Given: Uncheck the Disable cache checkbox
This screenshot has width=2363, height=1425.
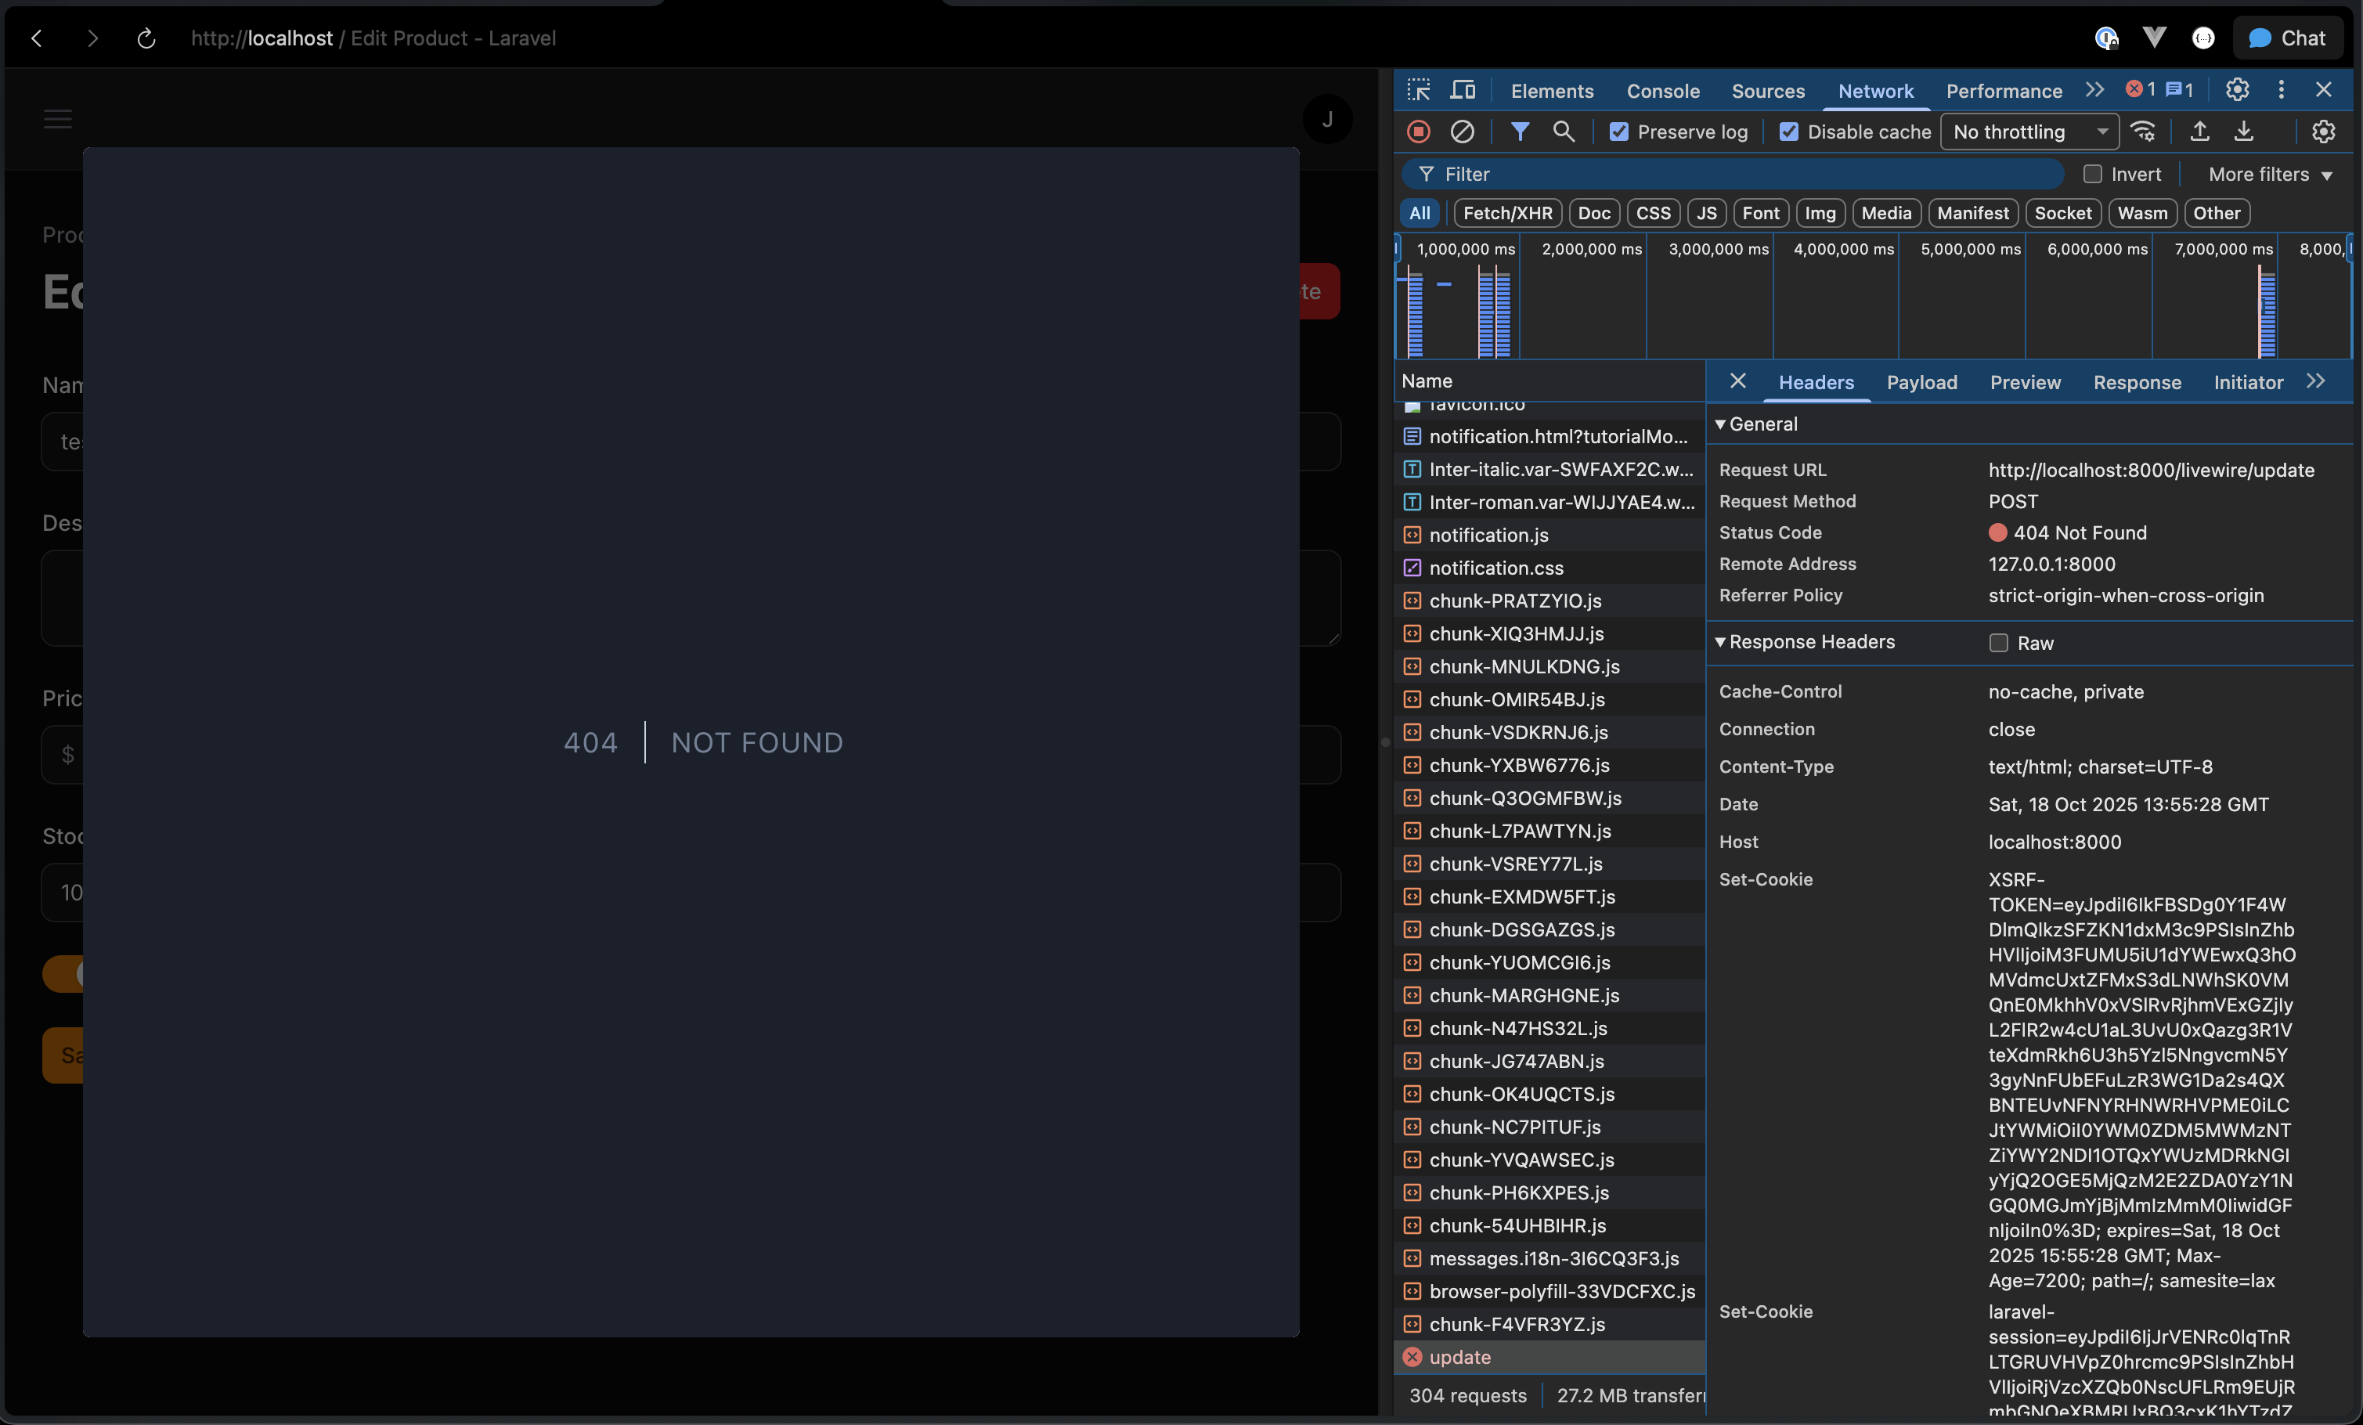Looking at the screenshot, I should pyautogui.click(x=1788, y=132).
